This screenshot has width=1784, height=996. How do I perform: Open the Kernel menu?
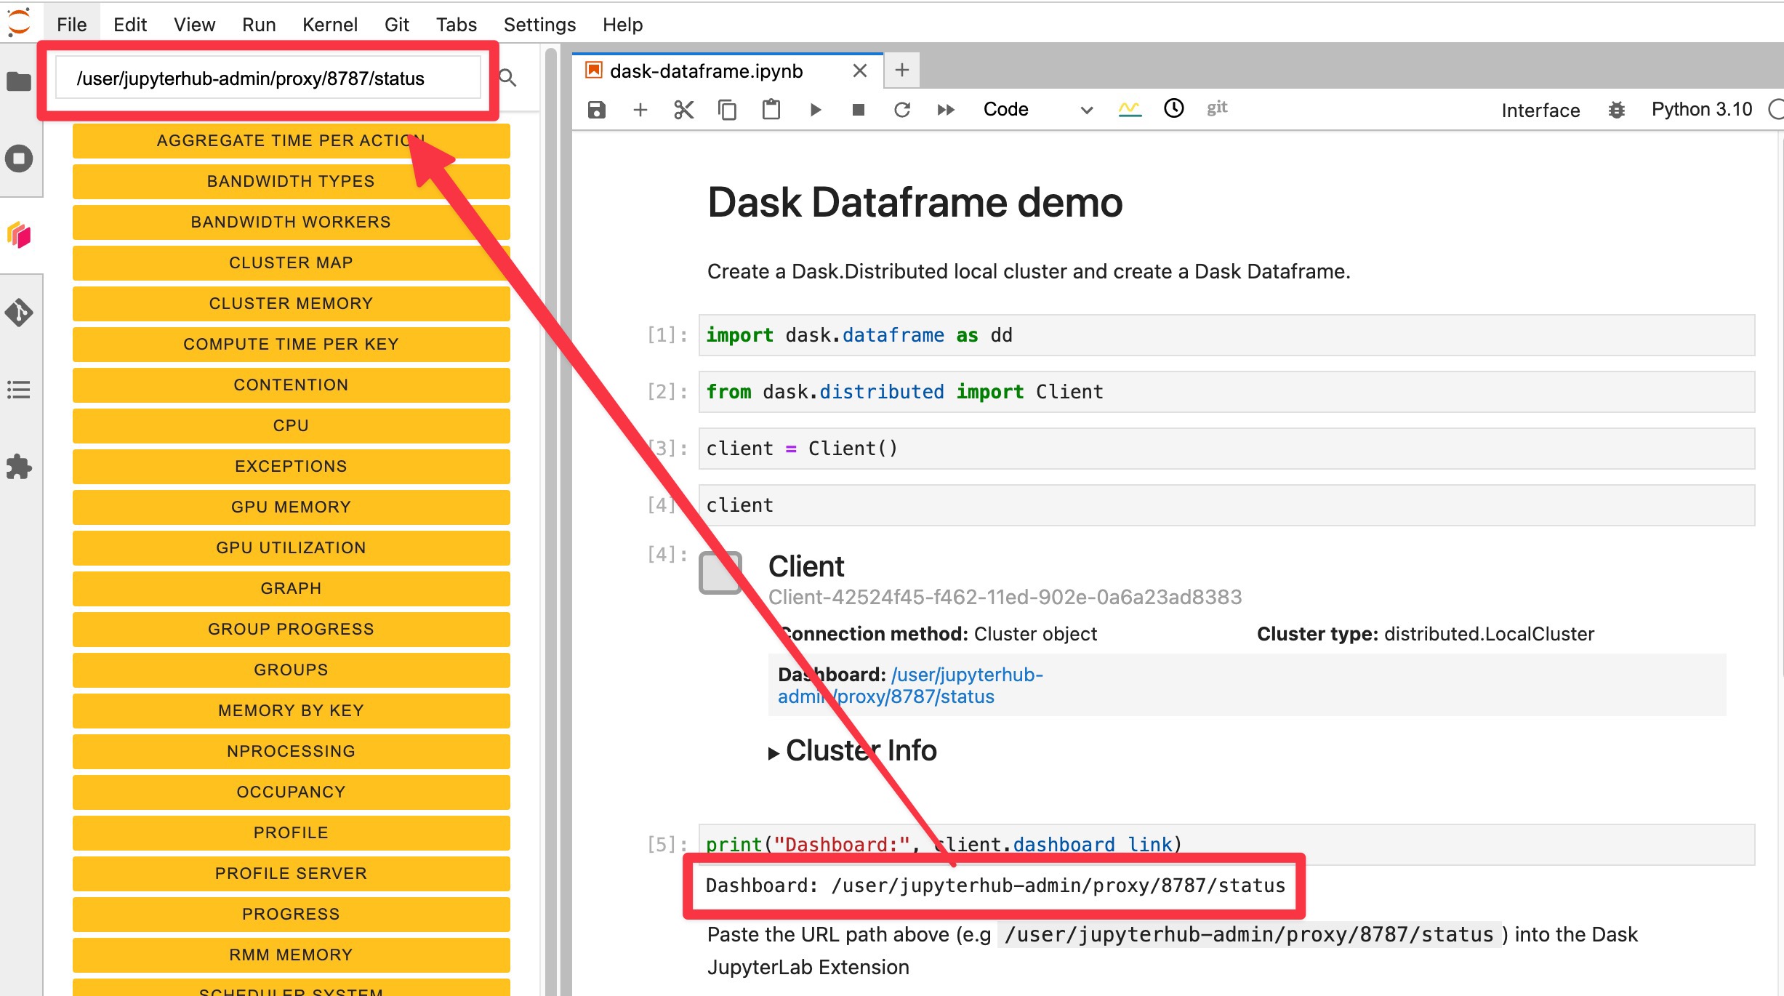tap(329, 25)
